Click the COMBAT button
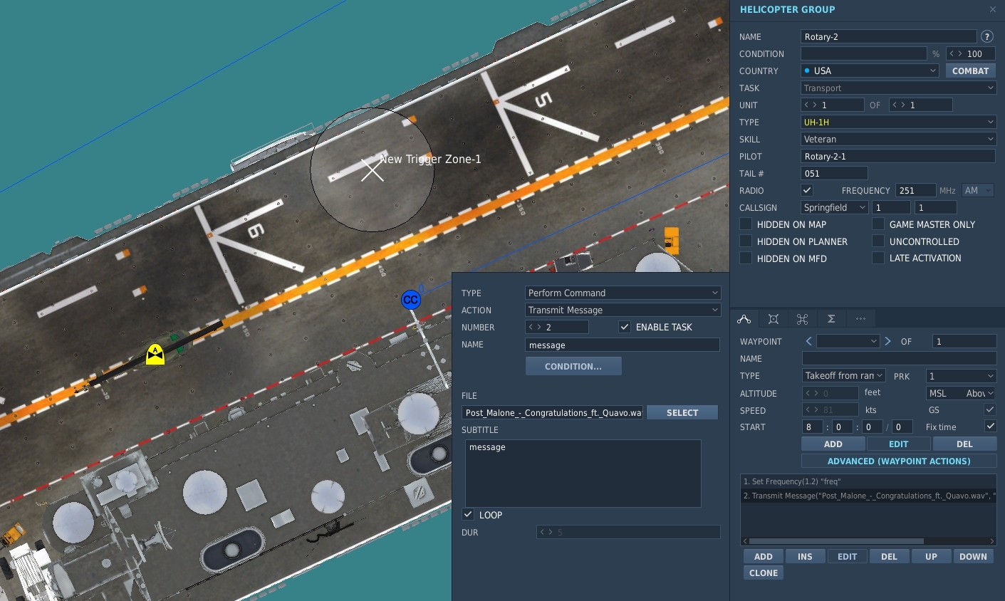Viewport: 1005px width, 601px height. coord(970,70)
